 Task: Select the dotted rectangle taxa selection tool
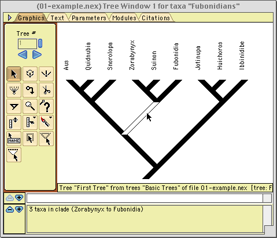pyautogui.click(x=30, y=139)
